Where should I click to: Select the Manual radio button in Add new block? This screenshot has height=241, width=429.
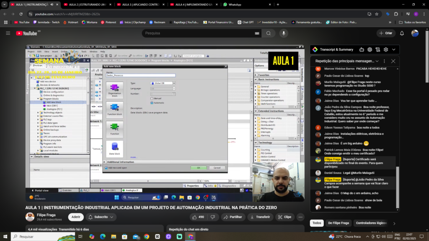[x=152, y=98]
